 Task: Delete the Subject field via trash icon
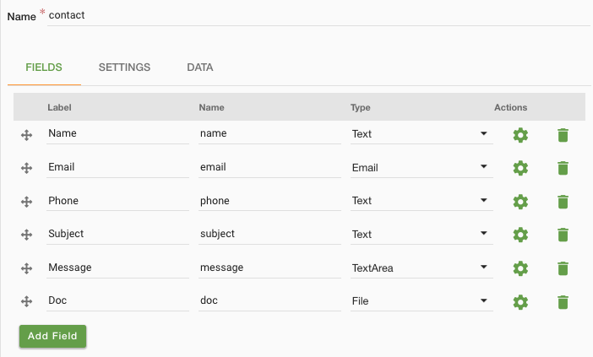pyautogui.click(x=563, y=235)
